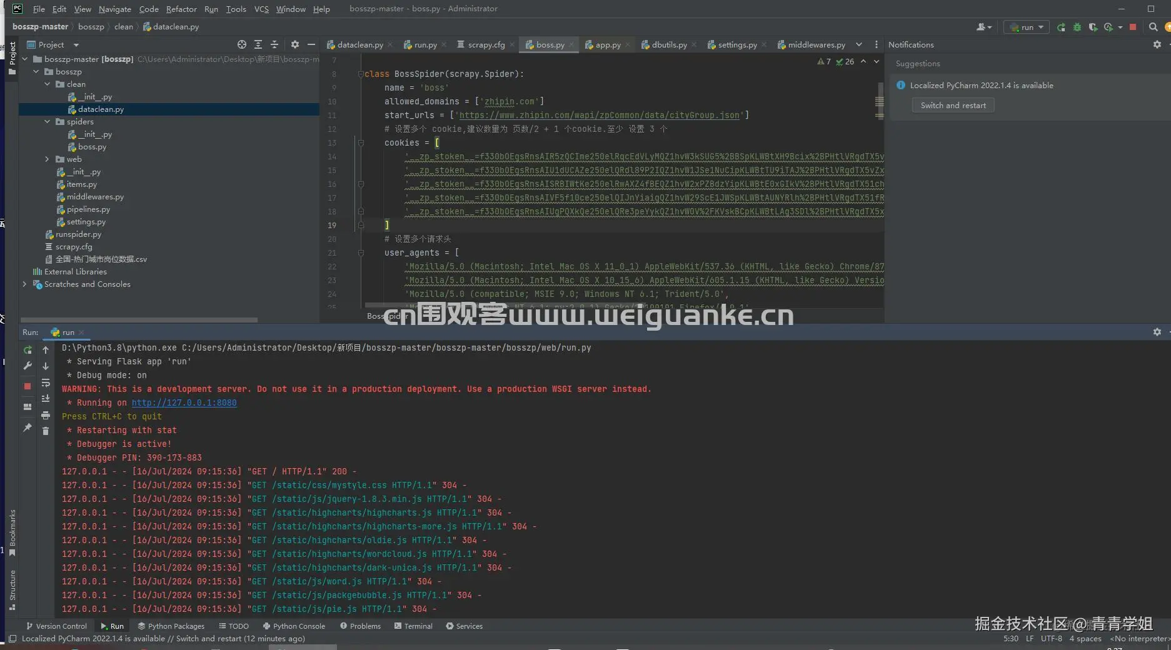The image size is (1171, 650).
Task: Open the Navigate menu
Action: (x=114, y=9)
